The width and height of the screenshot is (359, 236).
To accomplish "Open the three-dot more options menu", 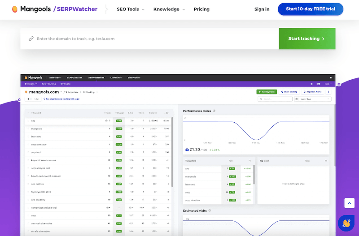I will point(328,92).
